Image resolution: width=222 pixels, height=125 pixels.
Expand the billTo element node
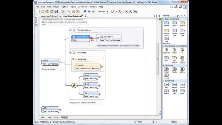click(x=60, y=110)
